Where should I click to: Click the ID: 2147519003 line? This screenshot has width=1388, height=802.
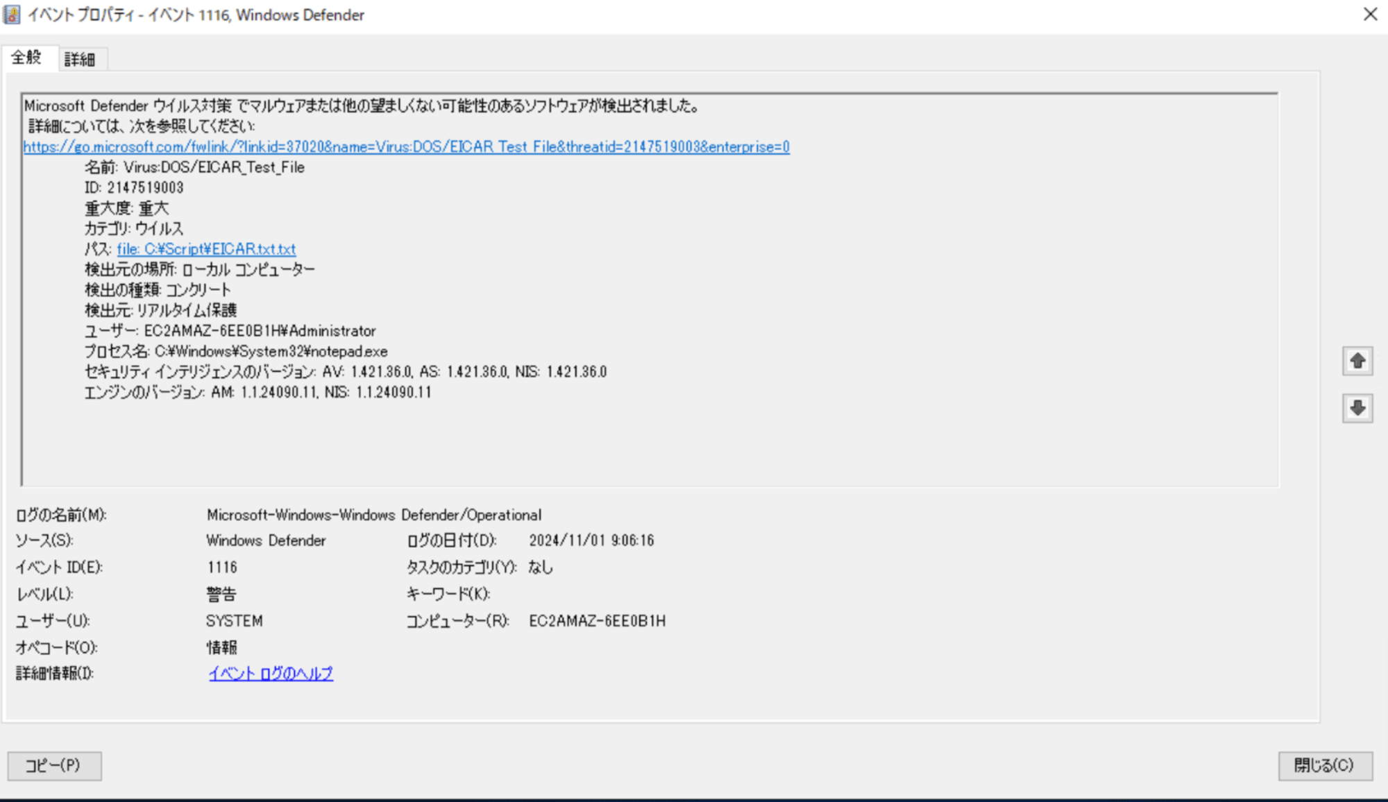134,188
